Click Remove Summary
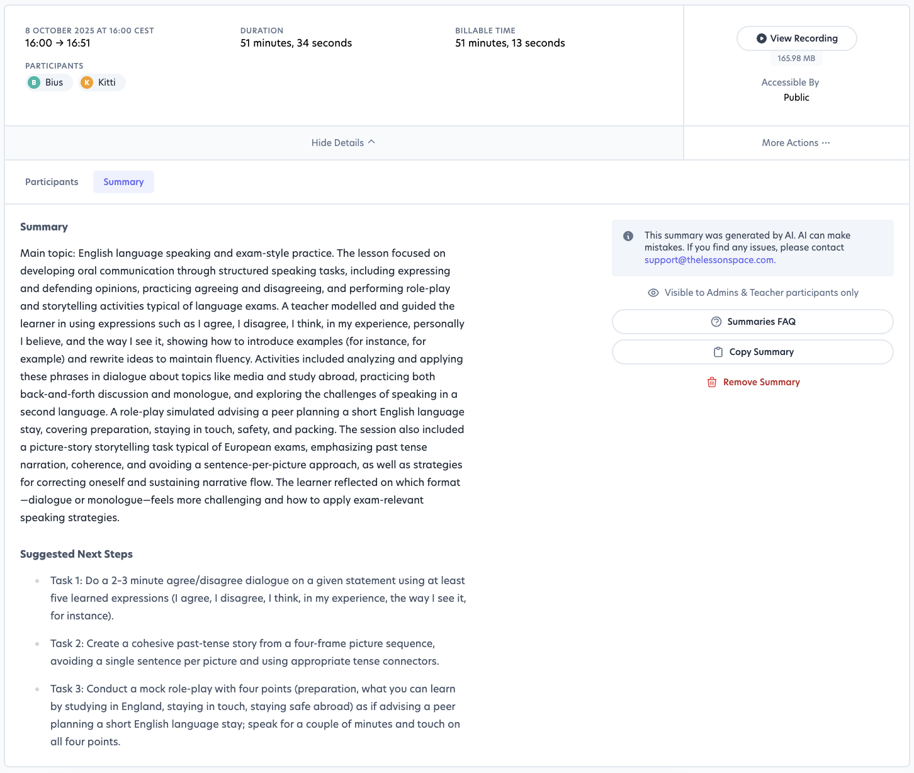 pos(753,382)
